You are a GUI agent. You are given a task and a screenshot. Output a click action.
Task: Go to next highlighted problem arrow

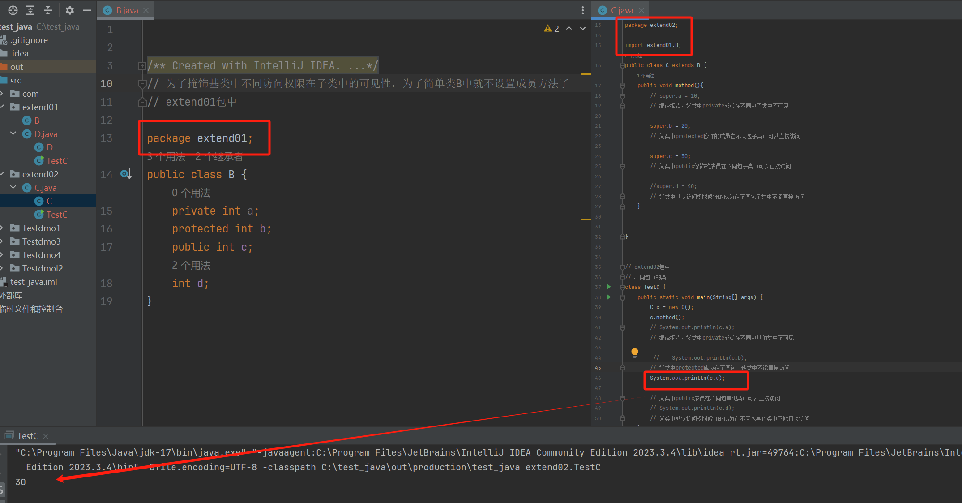click(x=583, y=28)
